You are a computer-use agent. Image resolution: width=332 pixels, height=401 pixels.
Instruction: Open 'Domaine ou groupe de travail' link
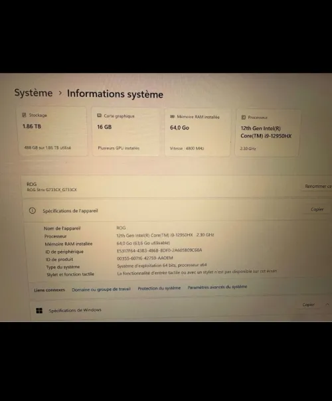tap(102, 289)
